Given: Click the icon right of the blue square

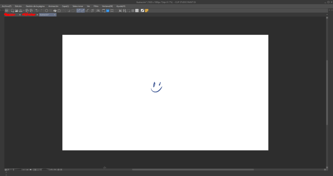Looking at the screenshot, I should click(x=112, y=11).
